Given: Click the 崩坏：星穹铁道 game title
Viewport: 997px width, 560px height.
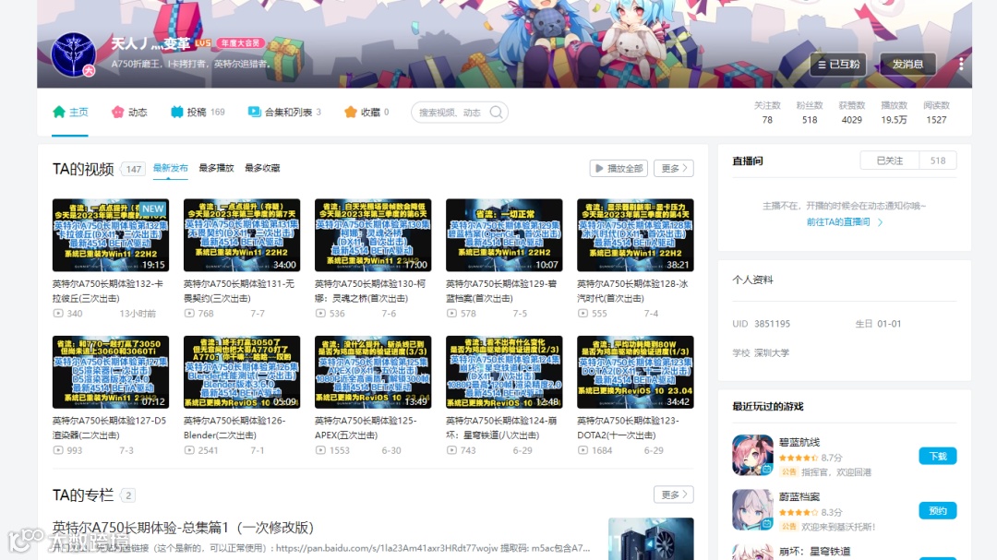Looking at the screenshot, I should tap(814, 551).
